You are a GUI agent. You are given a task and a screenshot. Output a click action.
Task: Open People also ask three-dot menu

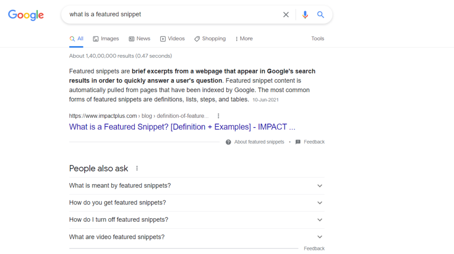(137, 168)
